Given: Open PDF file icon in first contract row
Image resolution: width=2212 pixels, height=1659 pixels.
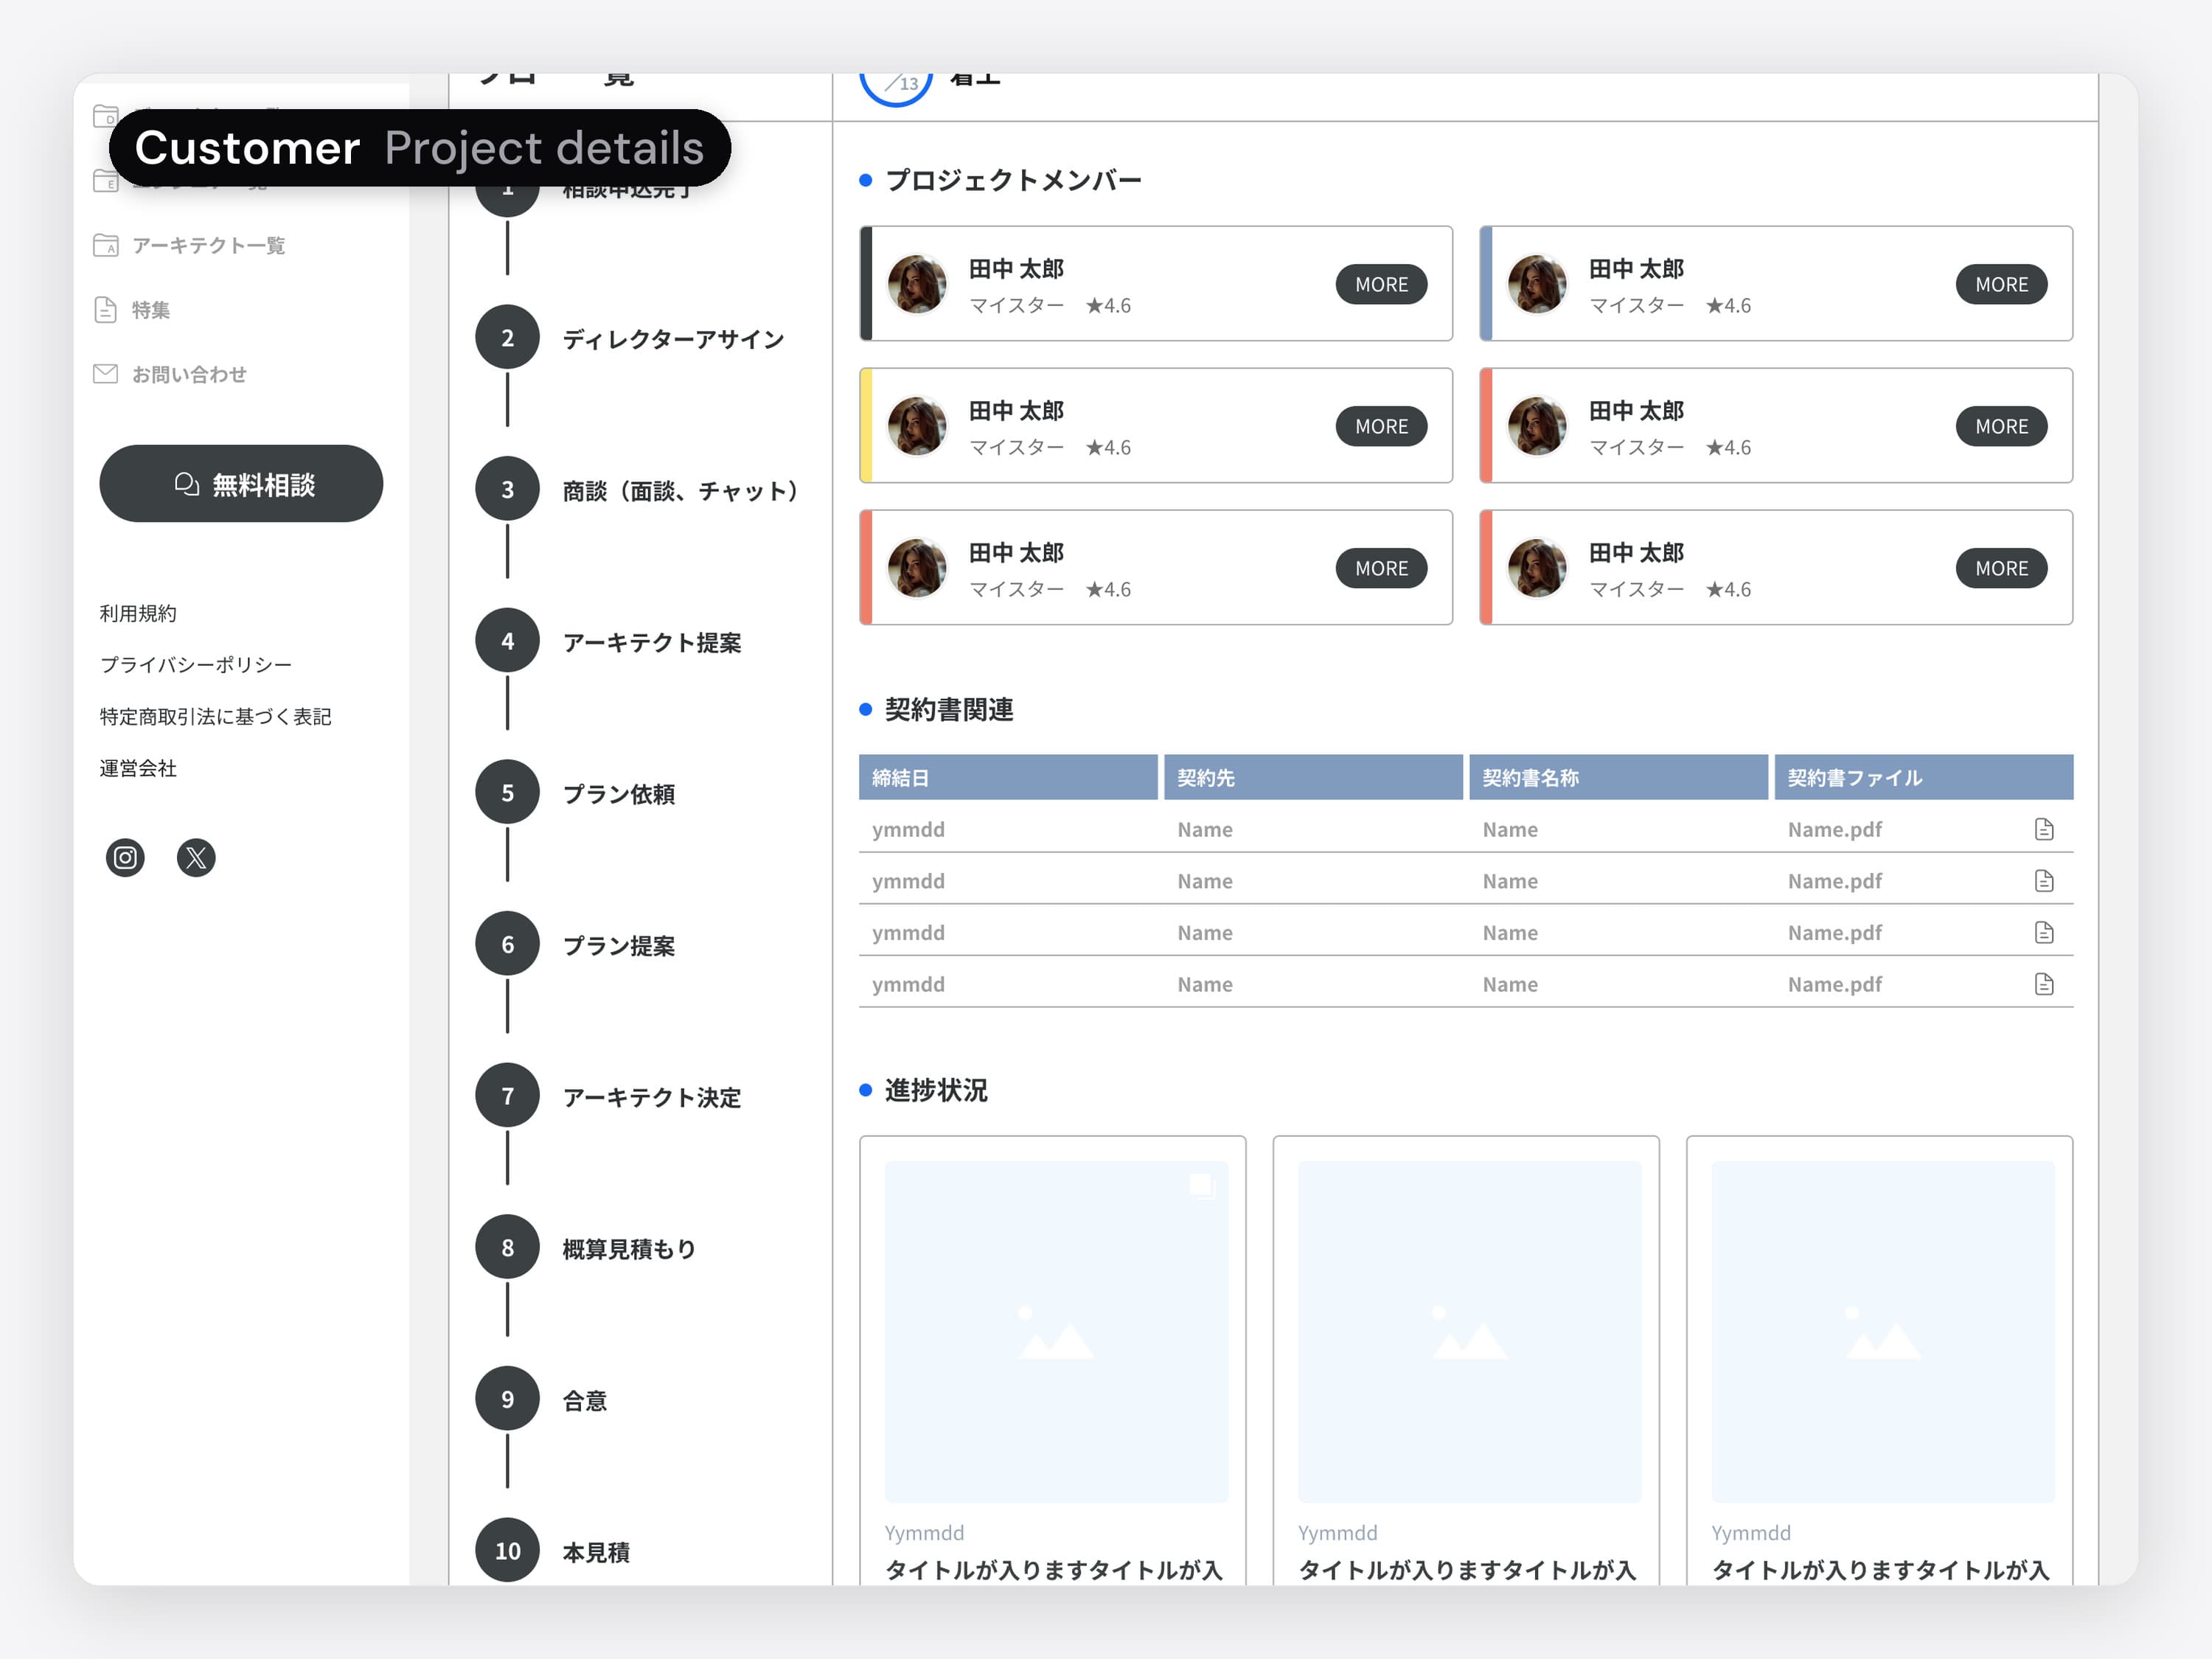Looking at the screenshot, I should (x=2044, y=829).
